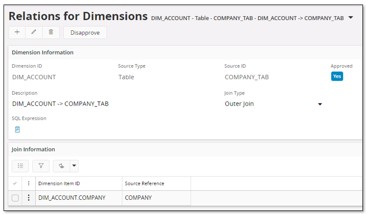Viewport: 366px width, 214px height.
Task: Toggle the Approved Yes badge
Action: pos(337,76)
